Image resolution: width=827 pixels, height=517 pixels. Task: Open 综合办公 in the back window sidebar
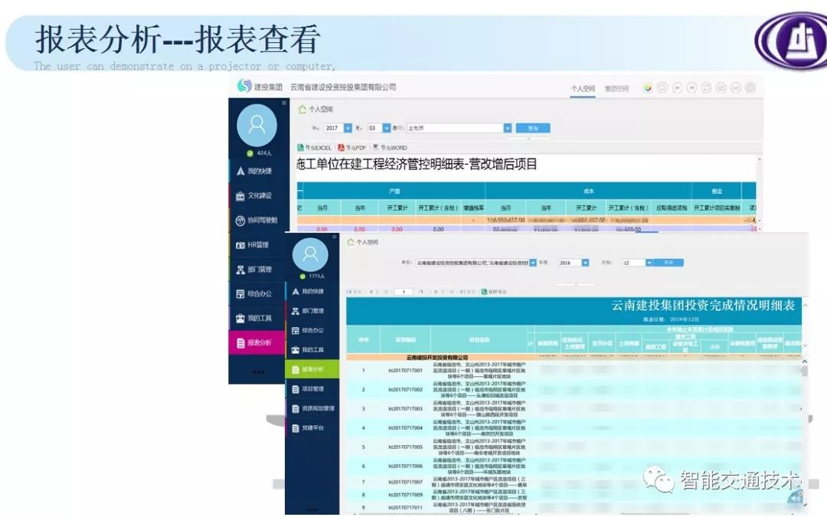257,294
